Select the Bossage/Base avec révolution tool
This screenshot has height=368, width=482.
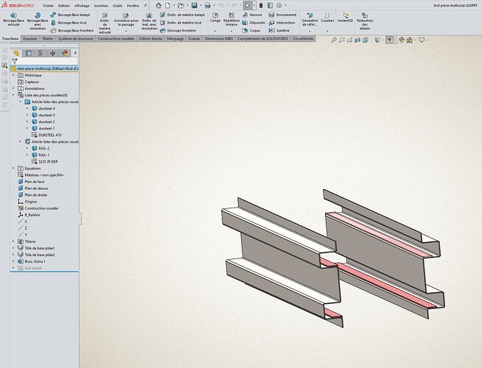click(x=36, y=21)
